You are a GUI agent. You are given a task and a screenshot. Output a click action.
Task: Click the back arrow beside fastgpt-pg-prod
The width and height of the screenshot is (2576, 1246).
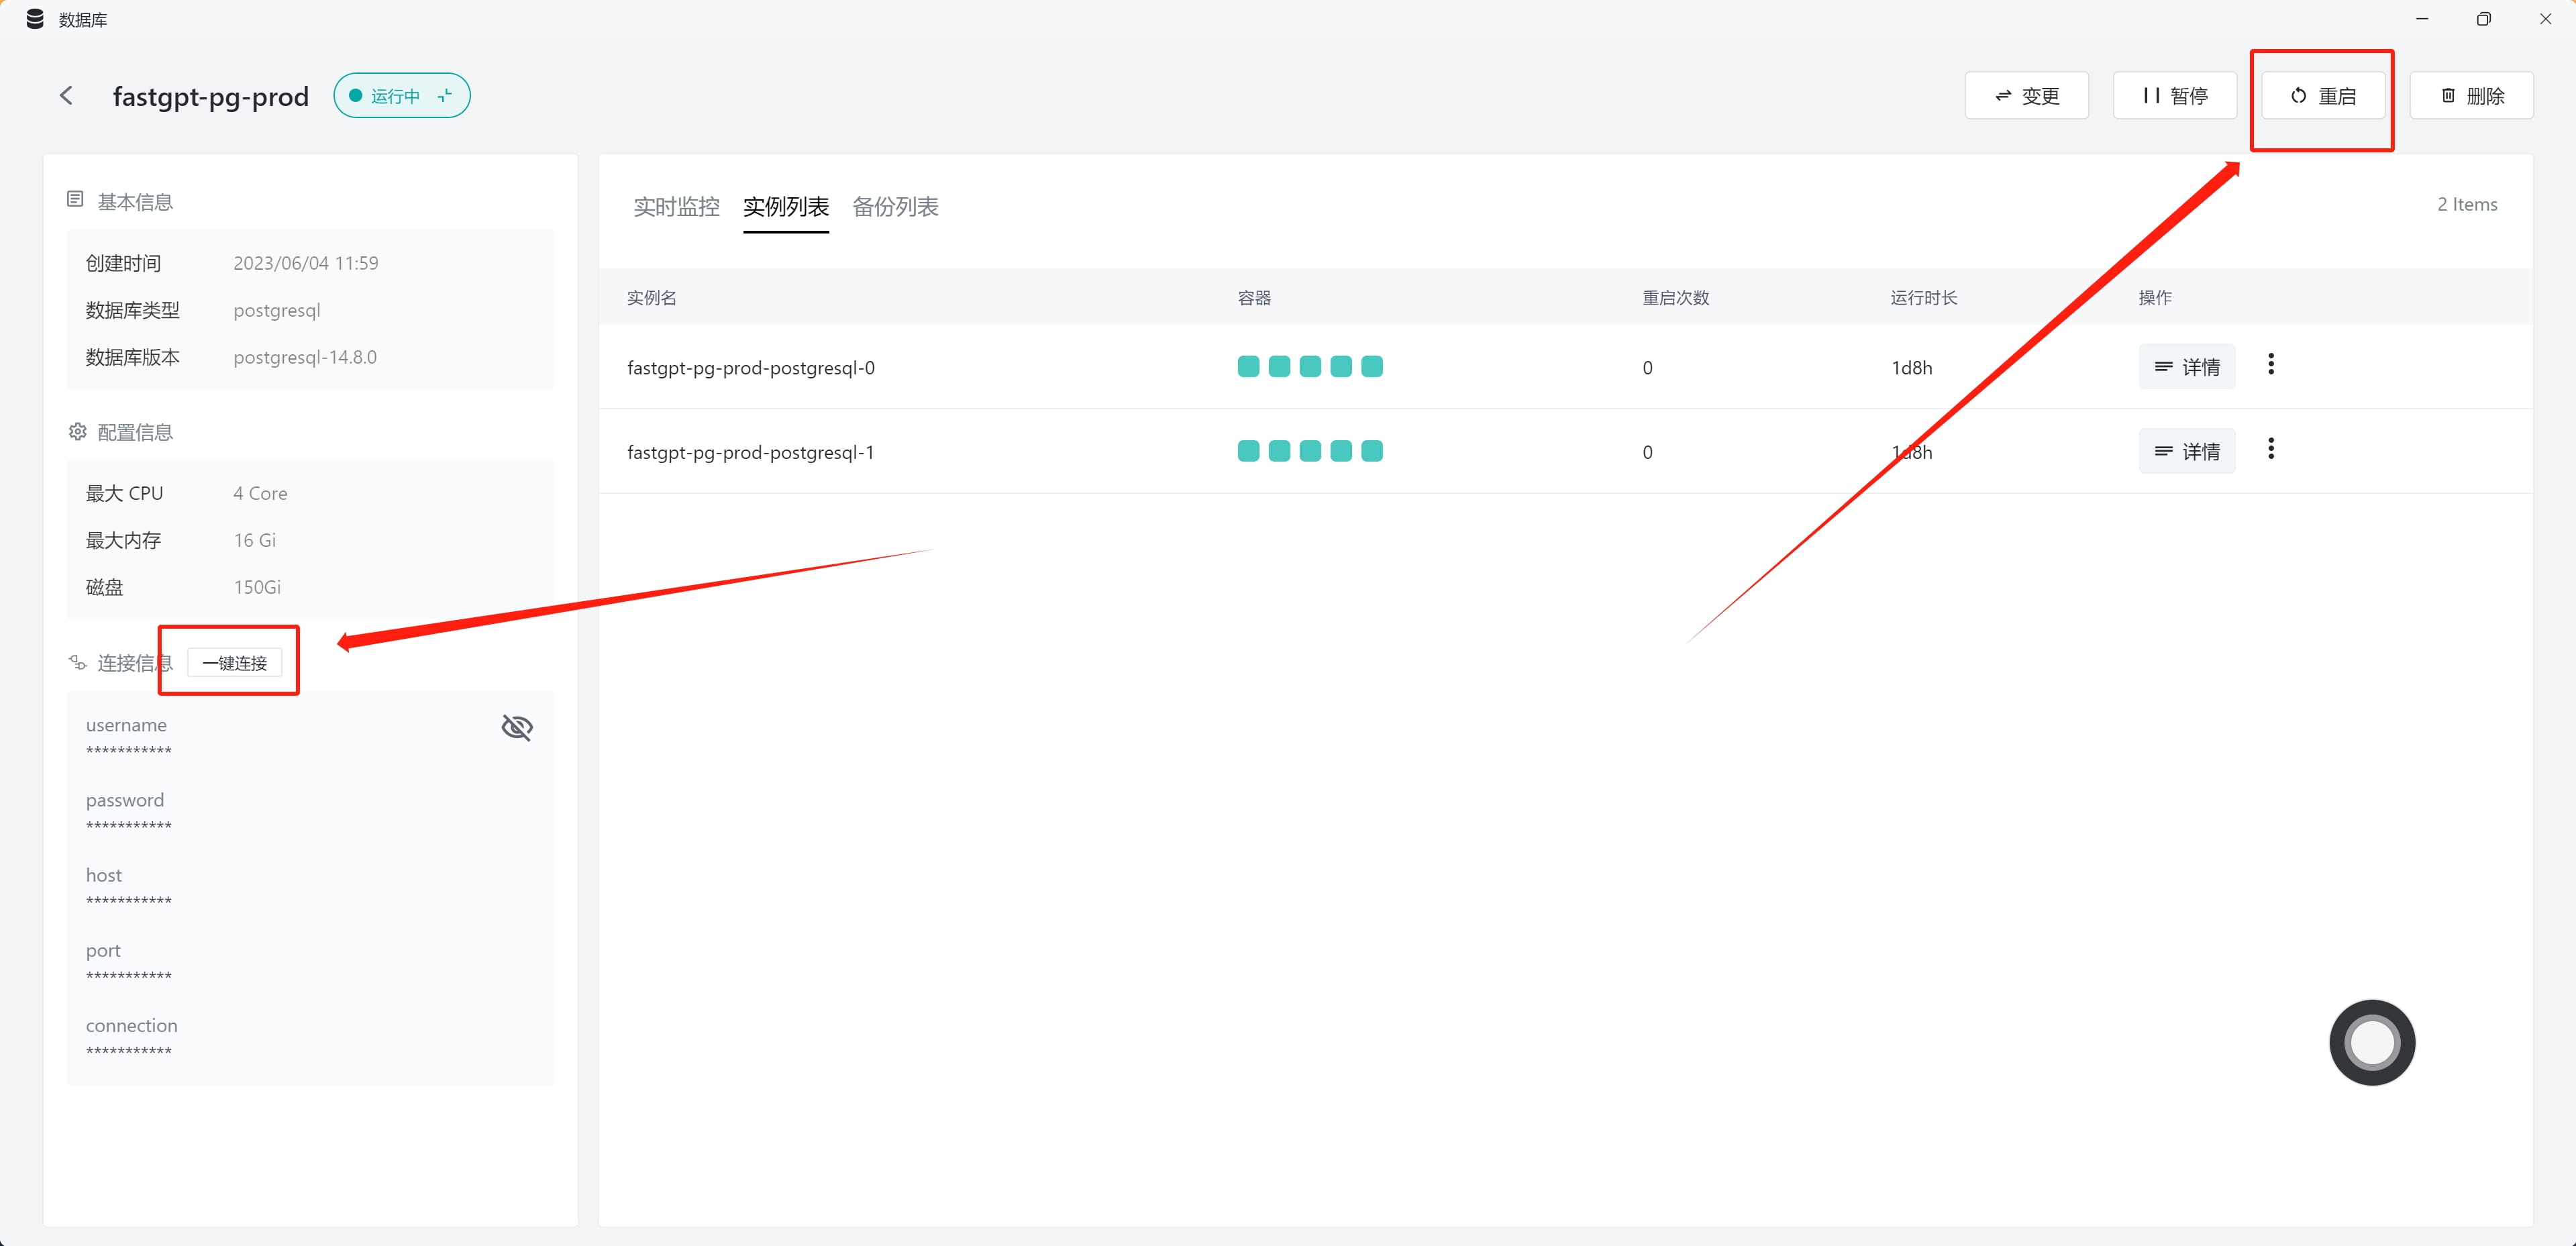pos(66,96)
